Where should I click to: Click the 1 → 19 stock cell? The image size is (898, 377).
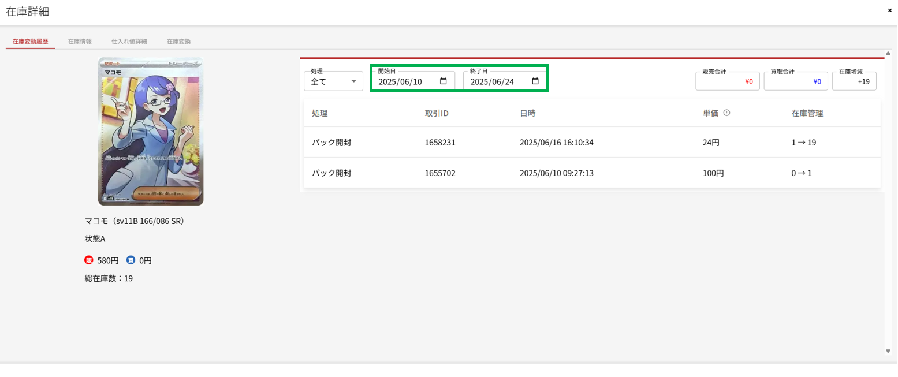(804, 142)
